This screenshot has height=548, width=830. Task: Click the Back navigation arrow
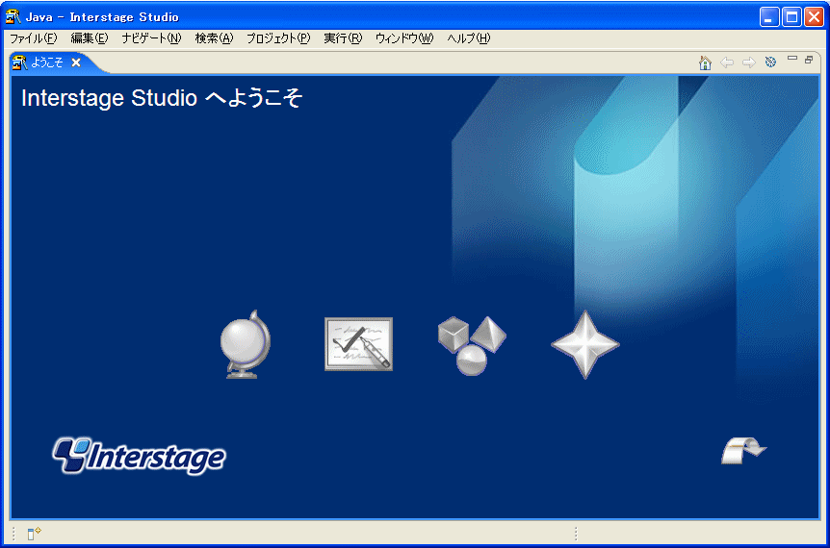click(727, 62)
